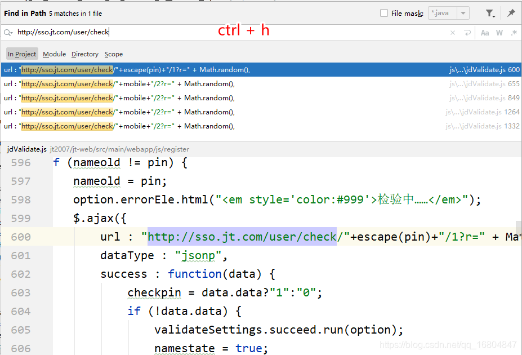Toggle Match Case (Aa) option
The width and height of the screenshot is (522, 355).
tap(485, 33)
